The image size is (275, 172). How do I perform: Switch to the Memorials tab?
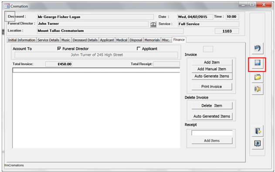(152, 40)
